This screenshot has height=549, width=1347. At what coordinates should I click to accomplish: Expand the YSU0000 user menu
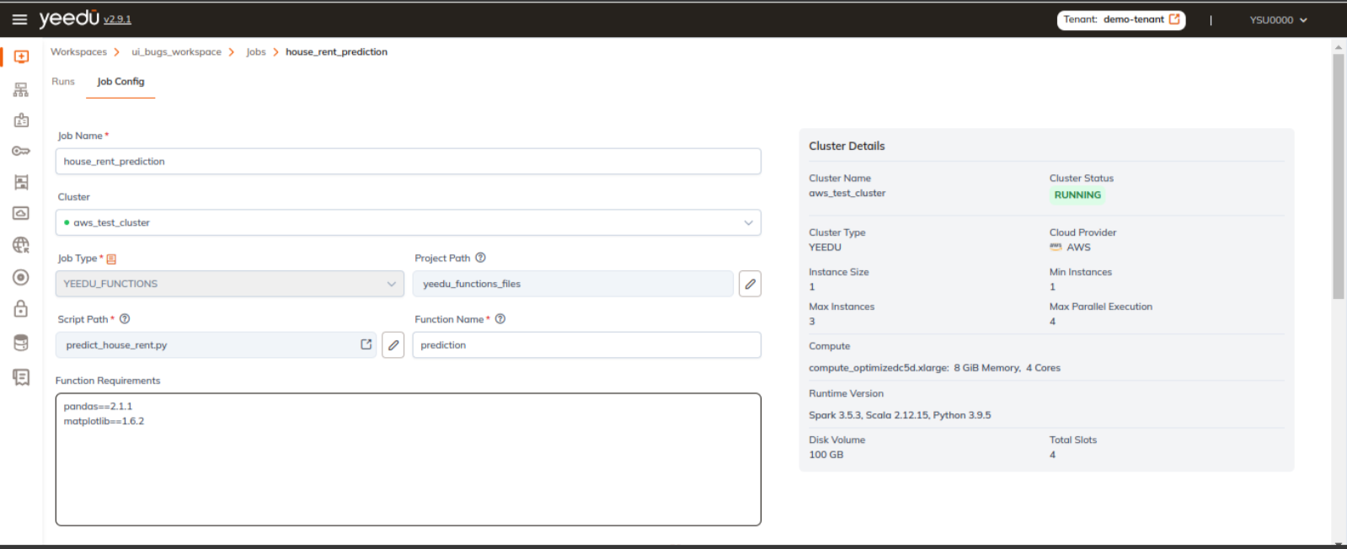click(1278, 20)
